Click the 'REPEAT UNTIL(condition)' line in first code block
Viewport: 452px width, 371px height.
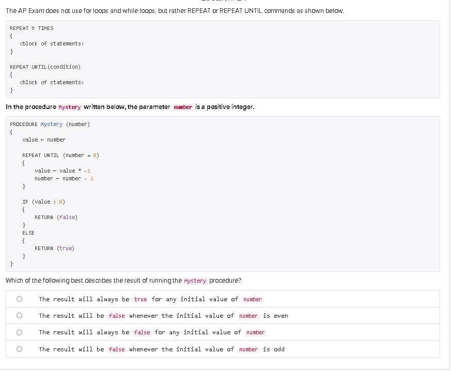point(45,67)
